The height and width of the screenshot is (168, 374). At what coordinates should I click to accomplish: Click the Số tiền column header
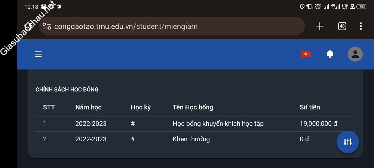tap(310, 107)
